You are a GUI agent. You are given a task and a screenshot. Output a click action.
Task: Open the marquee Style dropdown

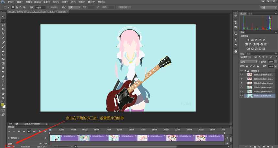[74, 7]
